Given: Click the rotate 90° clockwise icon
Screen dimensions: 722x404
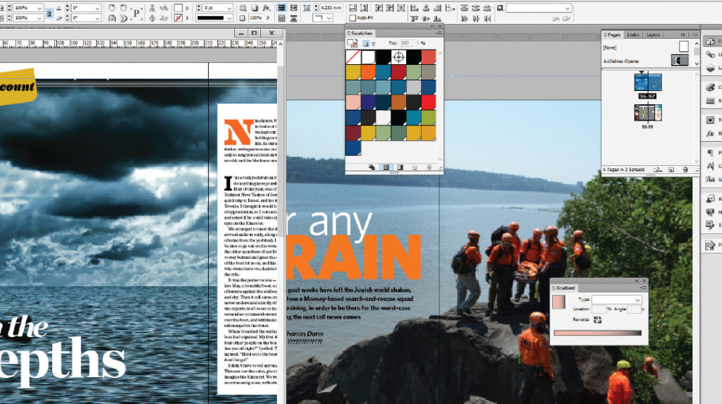Looking at the screenshot, I should (x=111, y=8).
